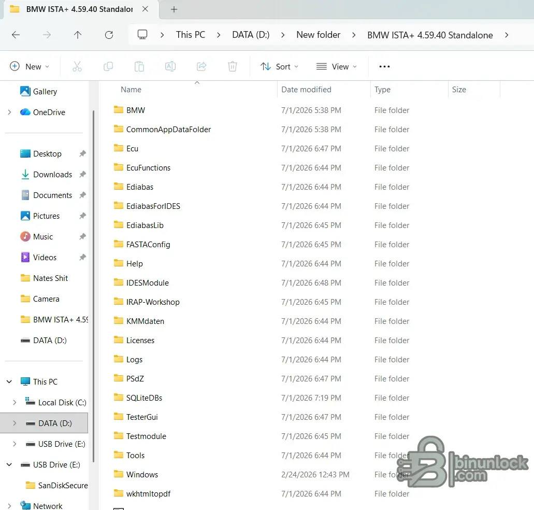Expand the Network tree node
534x510 pixels.
[9, 506]
